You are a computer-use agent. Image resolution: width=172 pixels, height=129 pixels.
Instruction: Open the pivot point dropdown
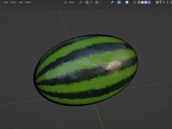(82, 2)
